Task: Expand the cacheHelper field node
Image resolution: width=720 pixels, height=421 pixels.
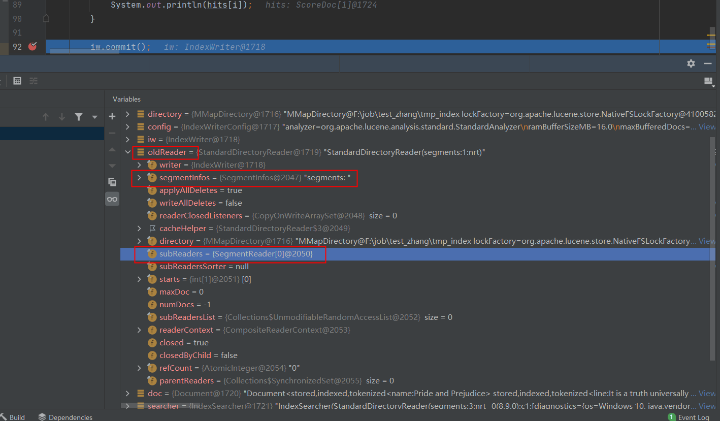Action: pyautogui.click(x=139, y=229)
